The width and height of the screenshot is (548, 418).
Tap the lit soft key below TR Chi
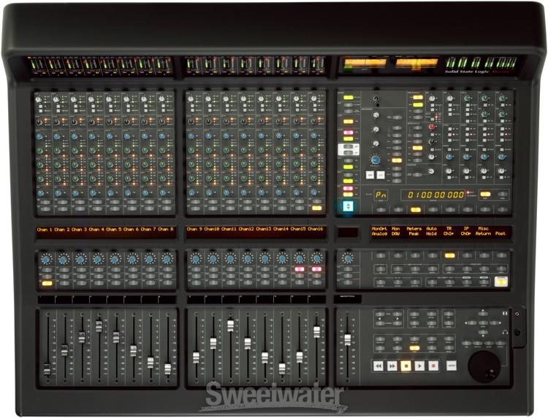449,255
